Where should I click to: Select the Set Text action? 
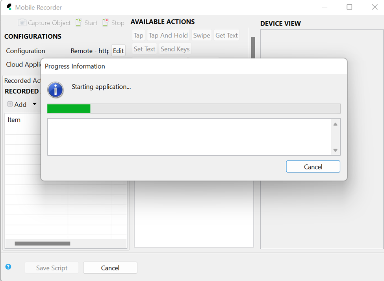pos(145,49)
